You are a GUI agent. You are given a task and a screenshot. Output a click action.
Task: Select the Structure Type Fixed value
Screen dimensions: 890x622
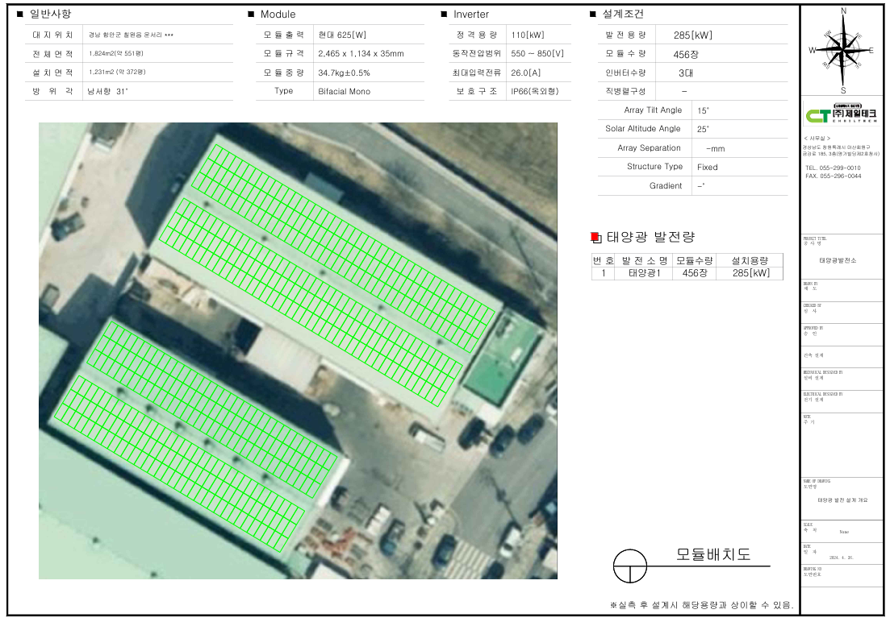(x=707, y=167)
